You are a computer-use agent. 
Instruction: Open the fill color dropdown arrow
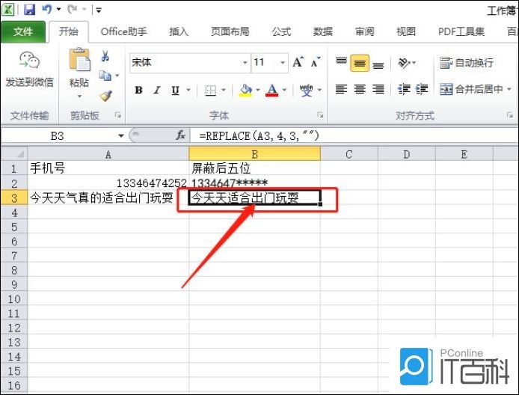(258, 90)
